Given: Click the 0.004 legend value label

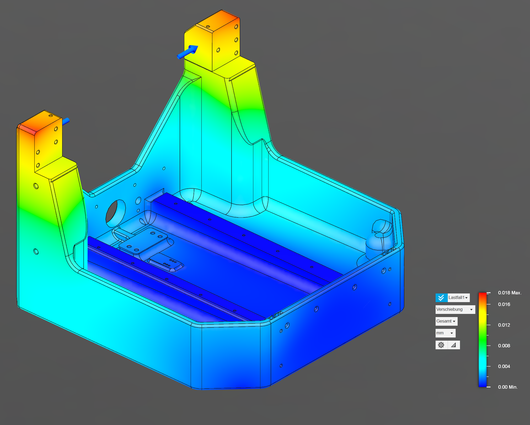Looking at the screenshot, I should (504, 366).
